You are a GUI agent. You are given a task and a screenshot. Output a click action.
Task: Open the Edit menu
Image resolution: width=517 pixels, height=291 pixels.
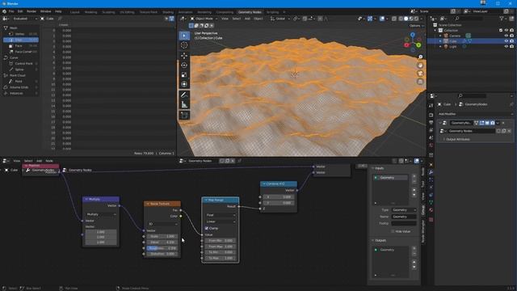pos(20,11)
